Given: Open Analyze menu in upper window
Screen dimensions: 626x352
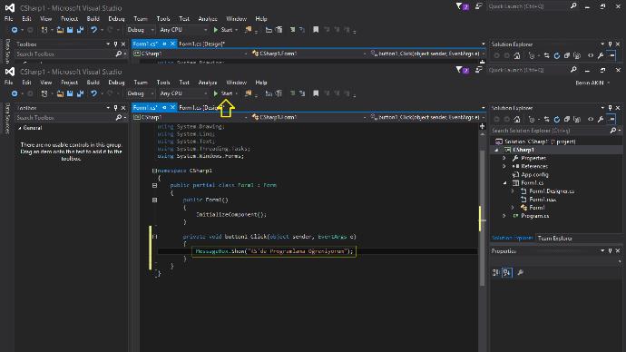Looking at the screenshot, I should click(x=208, y=19).
